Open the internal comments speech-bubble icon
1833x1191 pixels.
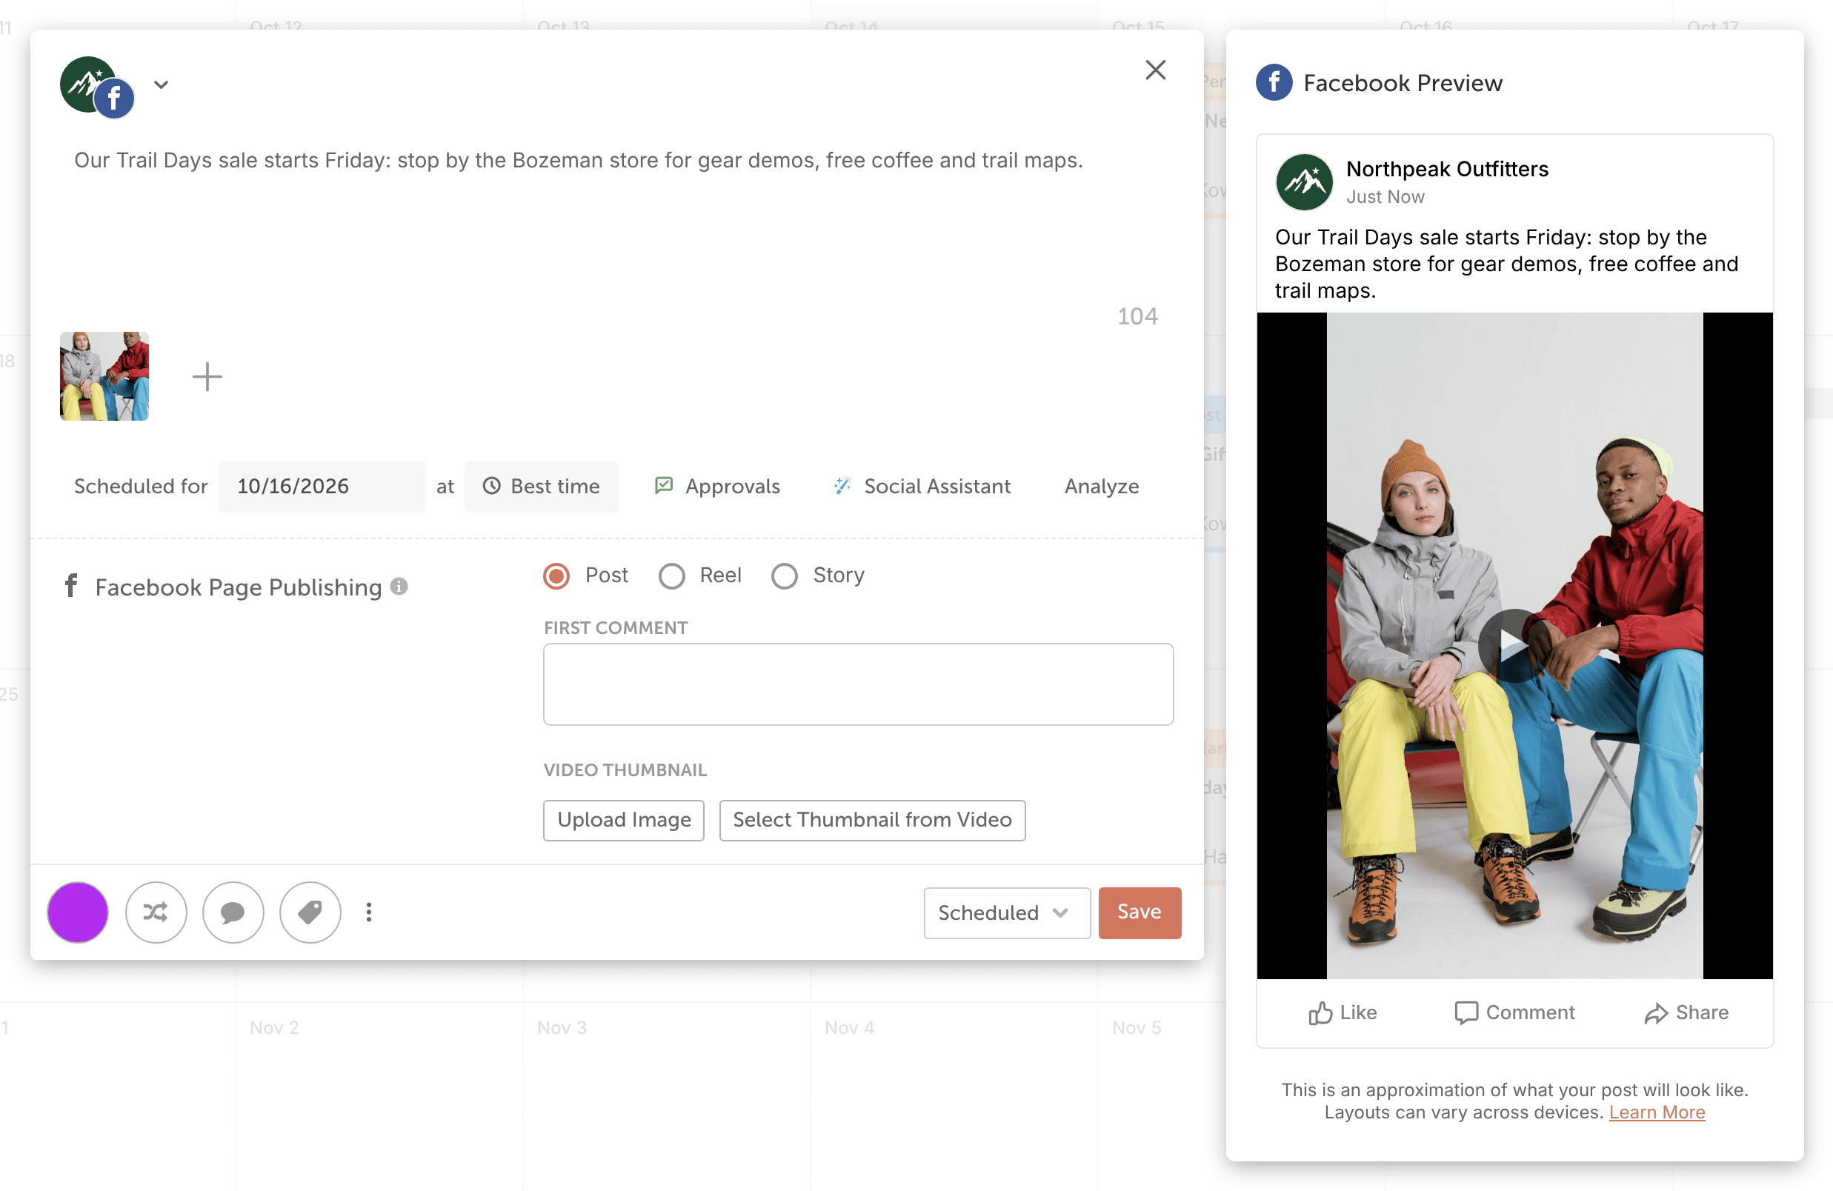tap(233, 913)
